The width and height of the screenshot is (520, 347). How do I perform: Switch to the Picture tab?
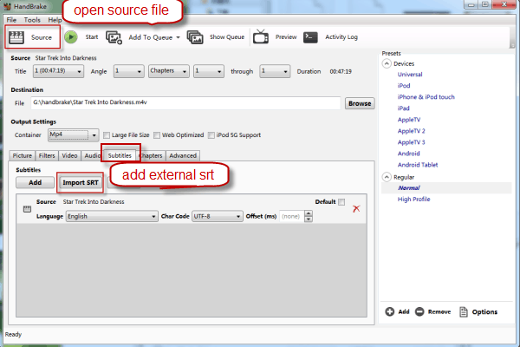(23, 155)
